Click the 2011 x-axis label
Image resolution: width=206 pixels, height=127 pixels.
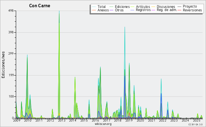[39, 120]
